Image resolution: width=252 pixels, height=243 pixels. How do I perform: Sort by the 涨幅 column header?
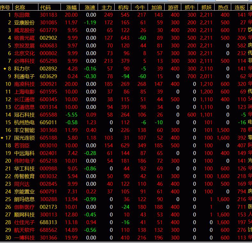72,7
